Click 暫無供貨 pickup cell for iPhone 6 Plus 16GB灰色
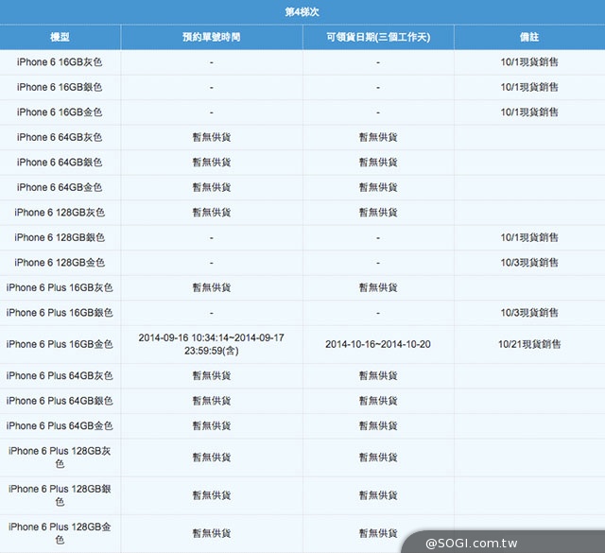 [378, 288]
